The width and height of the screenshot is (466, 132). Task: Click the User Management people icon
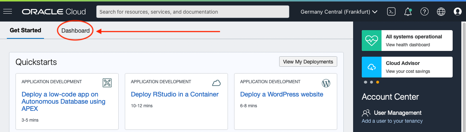[x=366, y=113]
